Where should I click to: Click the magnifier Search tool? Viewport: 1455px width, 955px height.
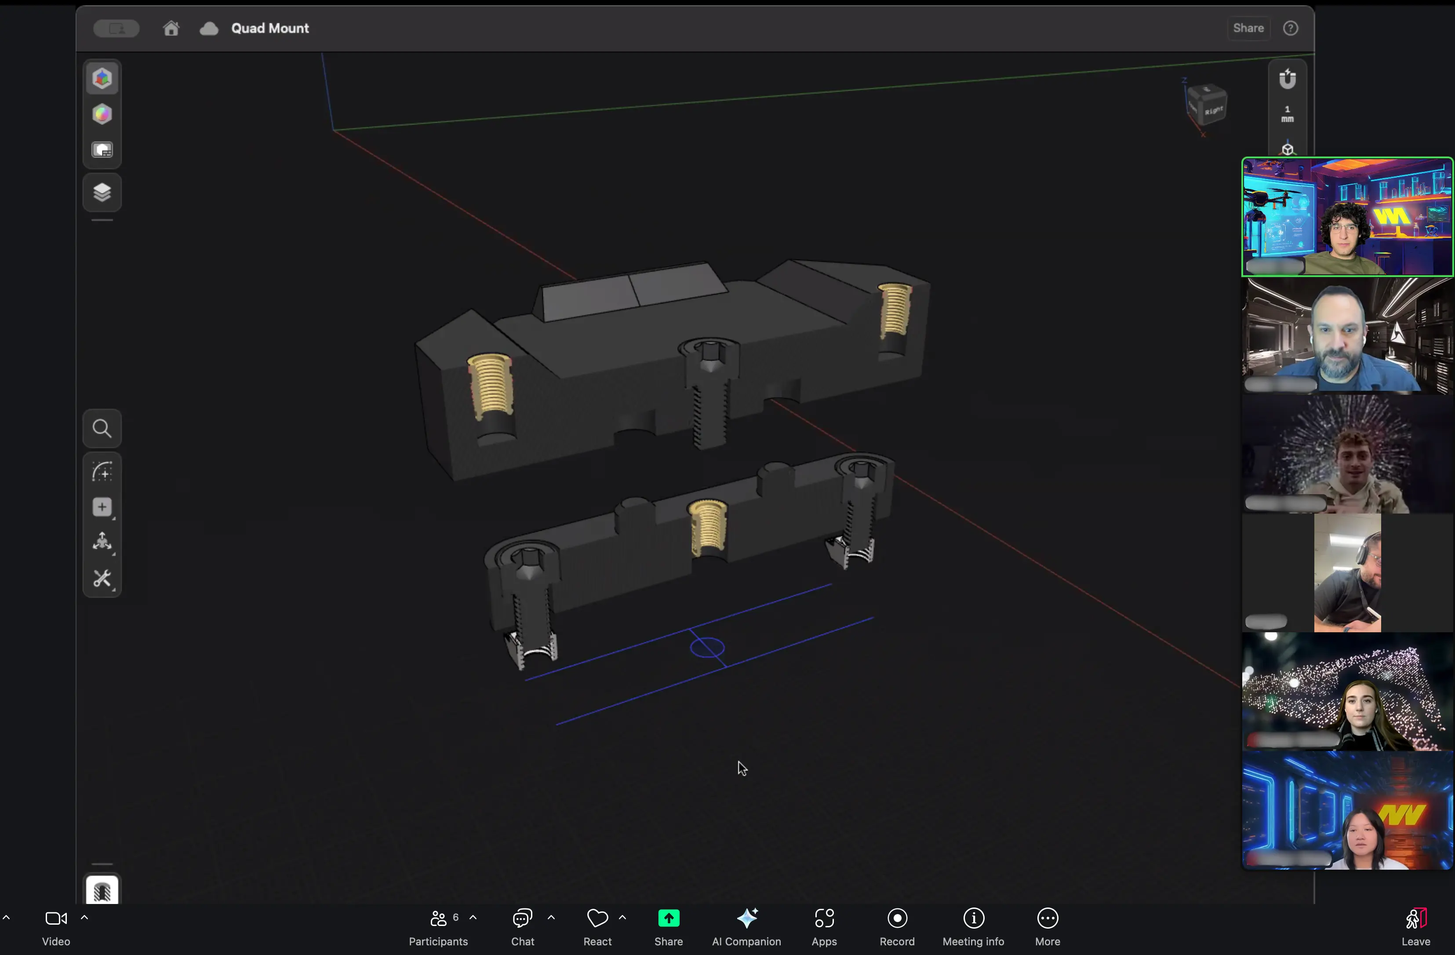click(x=102, y=429)
